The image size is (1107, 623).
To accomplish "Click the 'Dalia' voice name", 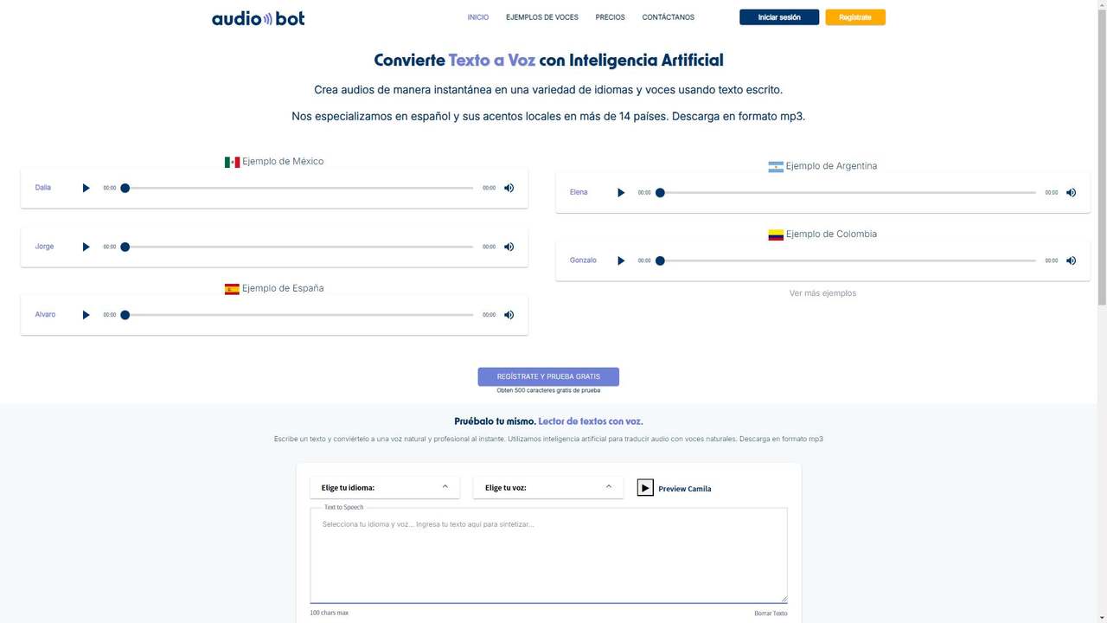I will (43, 188).
